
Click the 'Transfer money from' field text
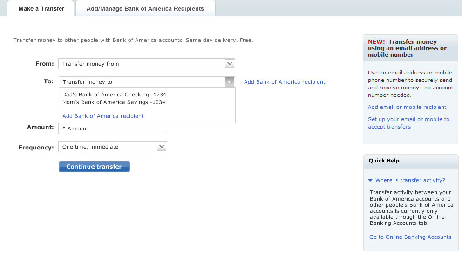point(90,64)
